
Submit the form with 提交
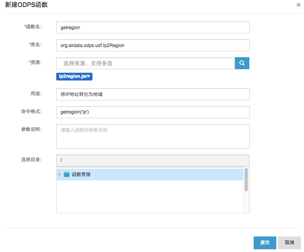pos(265,243)
